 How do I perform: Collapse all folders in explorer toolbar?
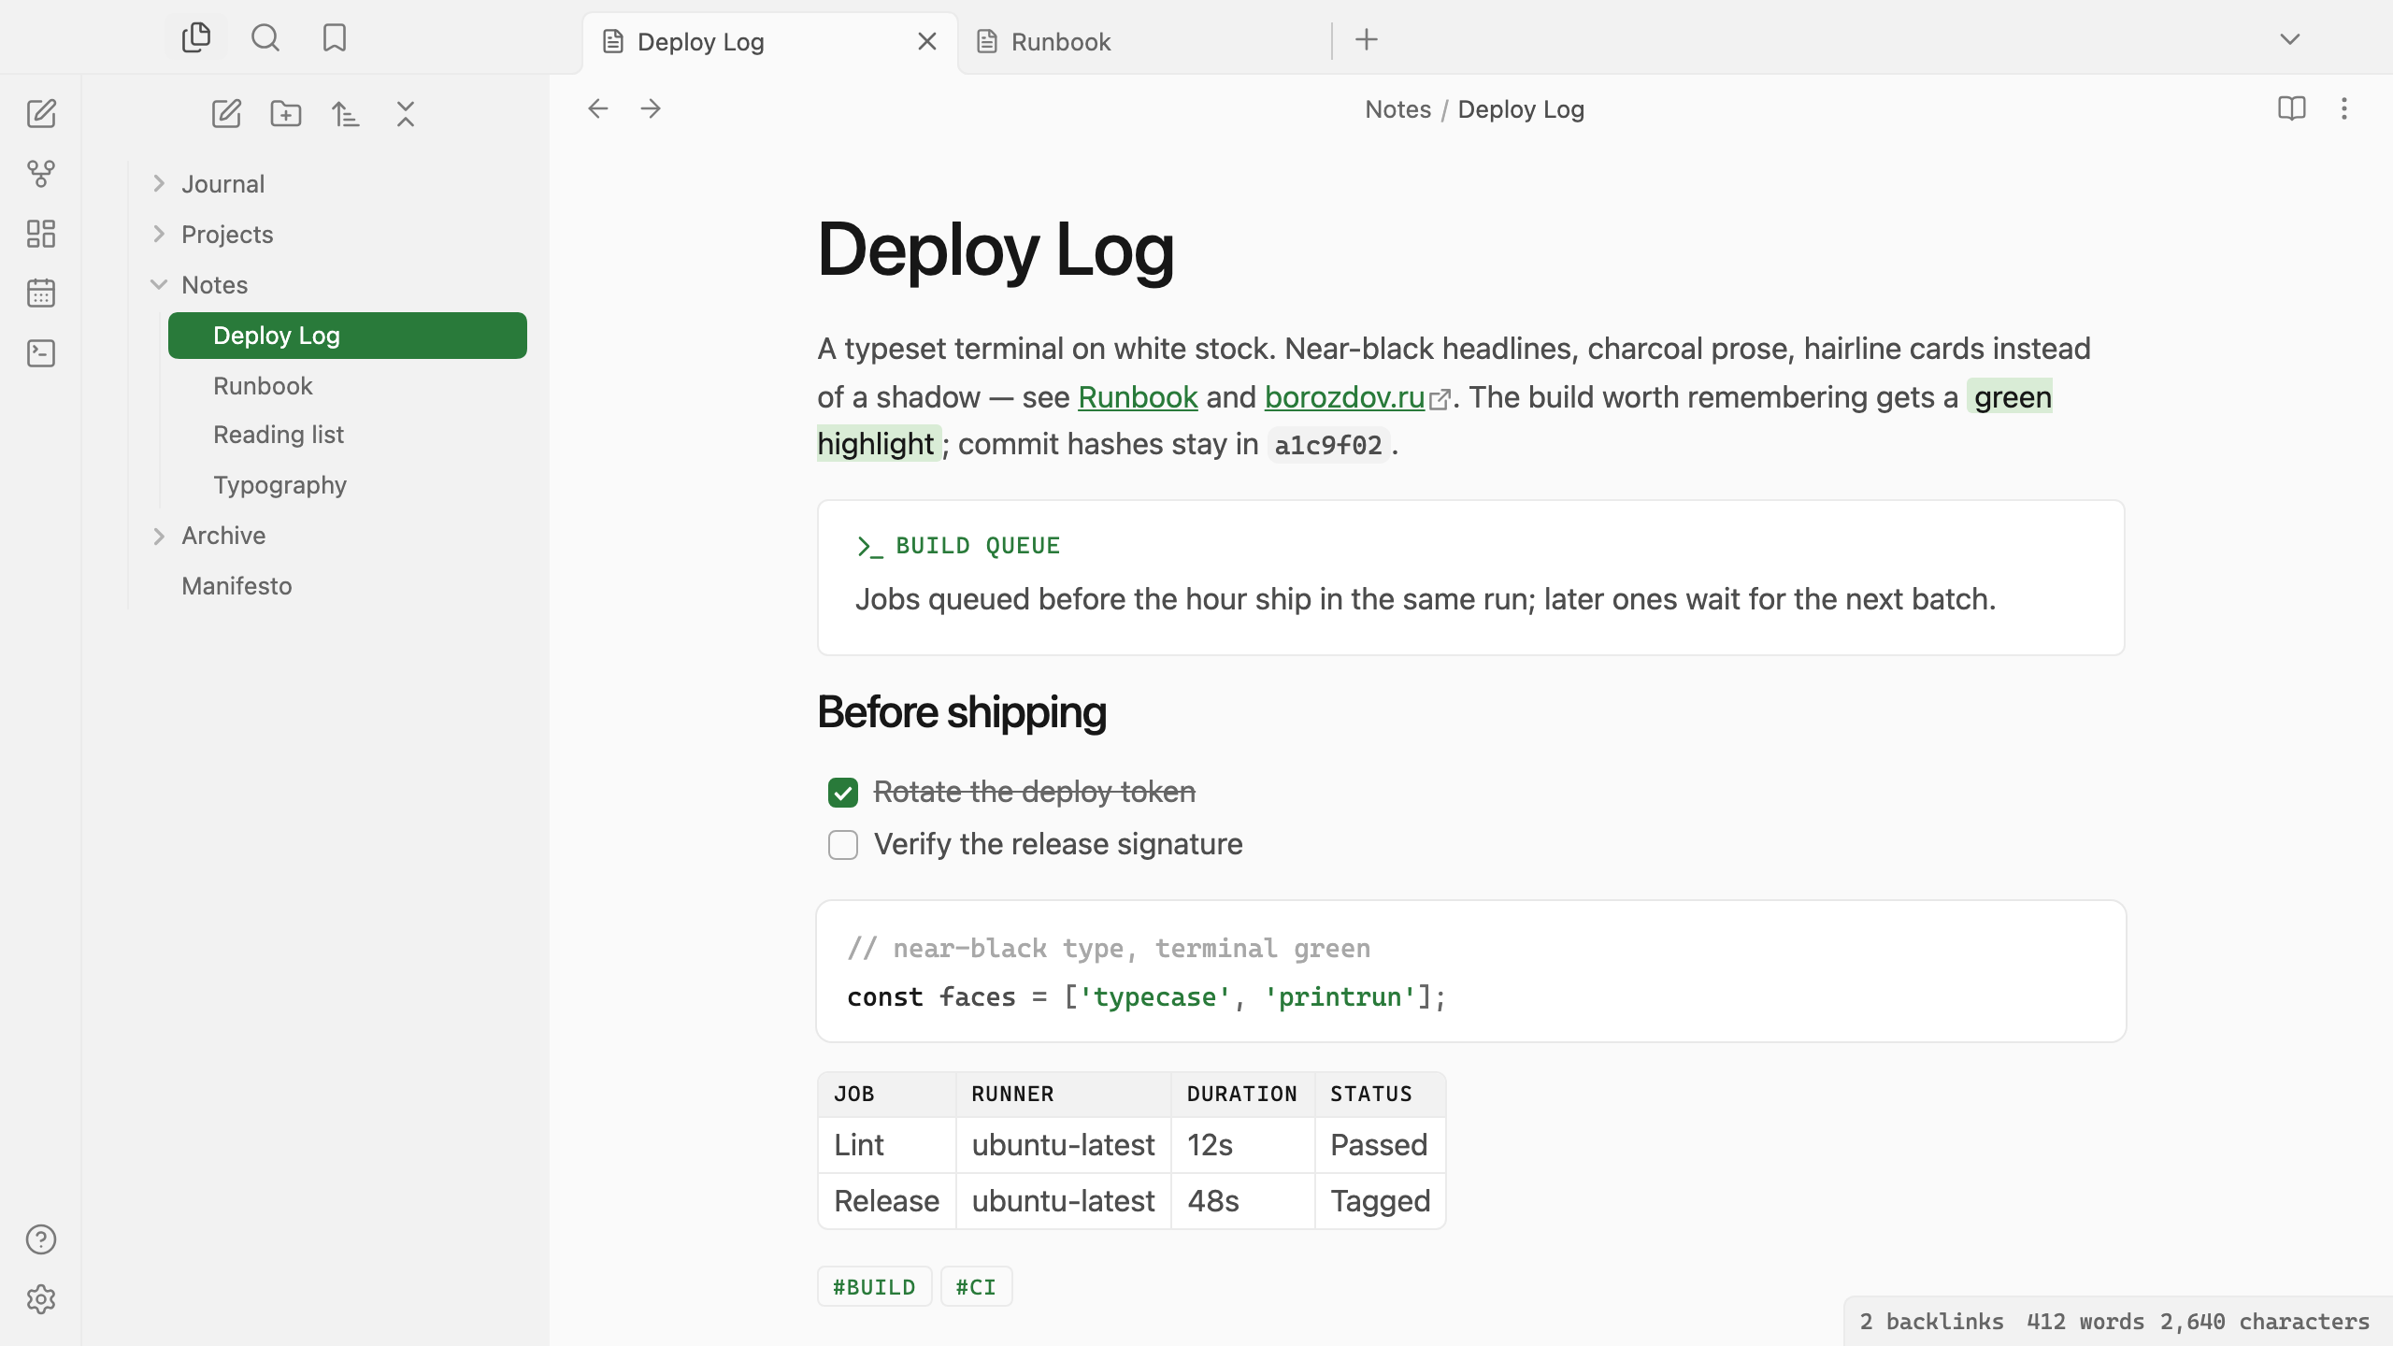coord(406,114)
